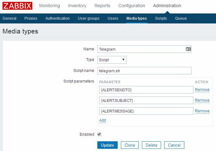The width and height of the screenshot is (216, 151).
Task: Remove the {ALERT.SENDTO} parameter
Action: tap(202, 90)
